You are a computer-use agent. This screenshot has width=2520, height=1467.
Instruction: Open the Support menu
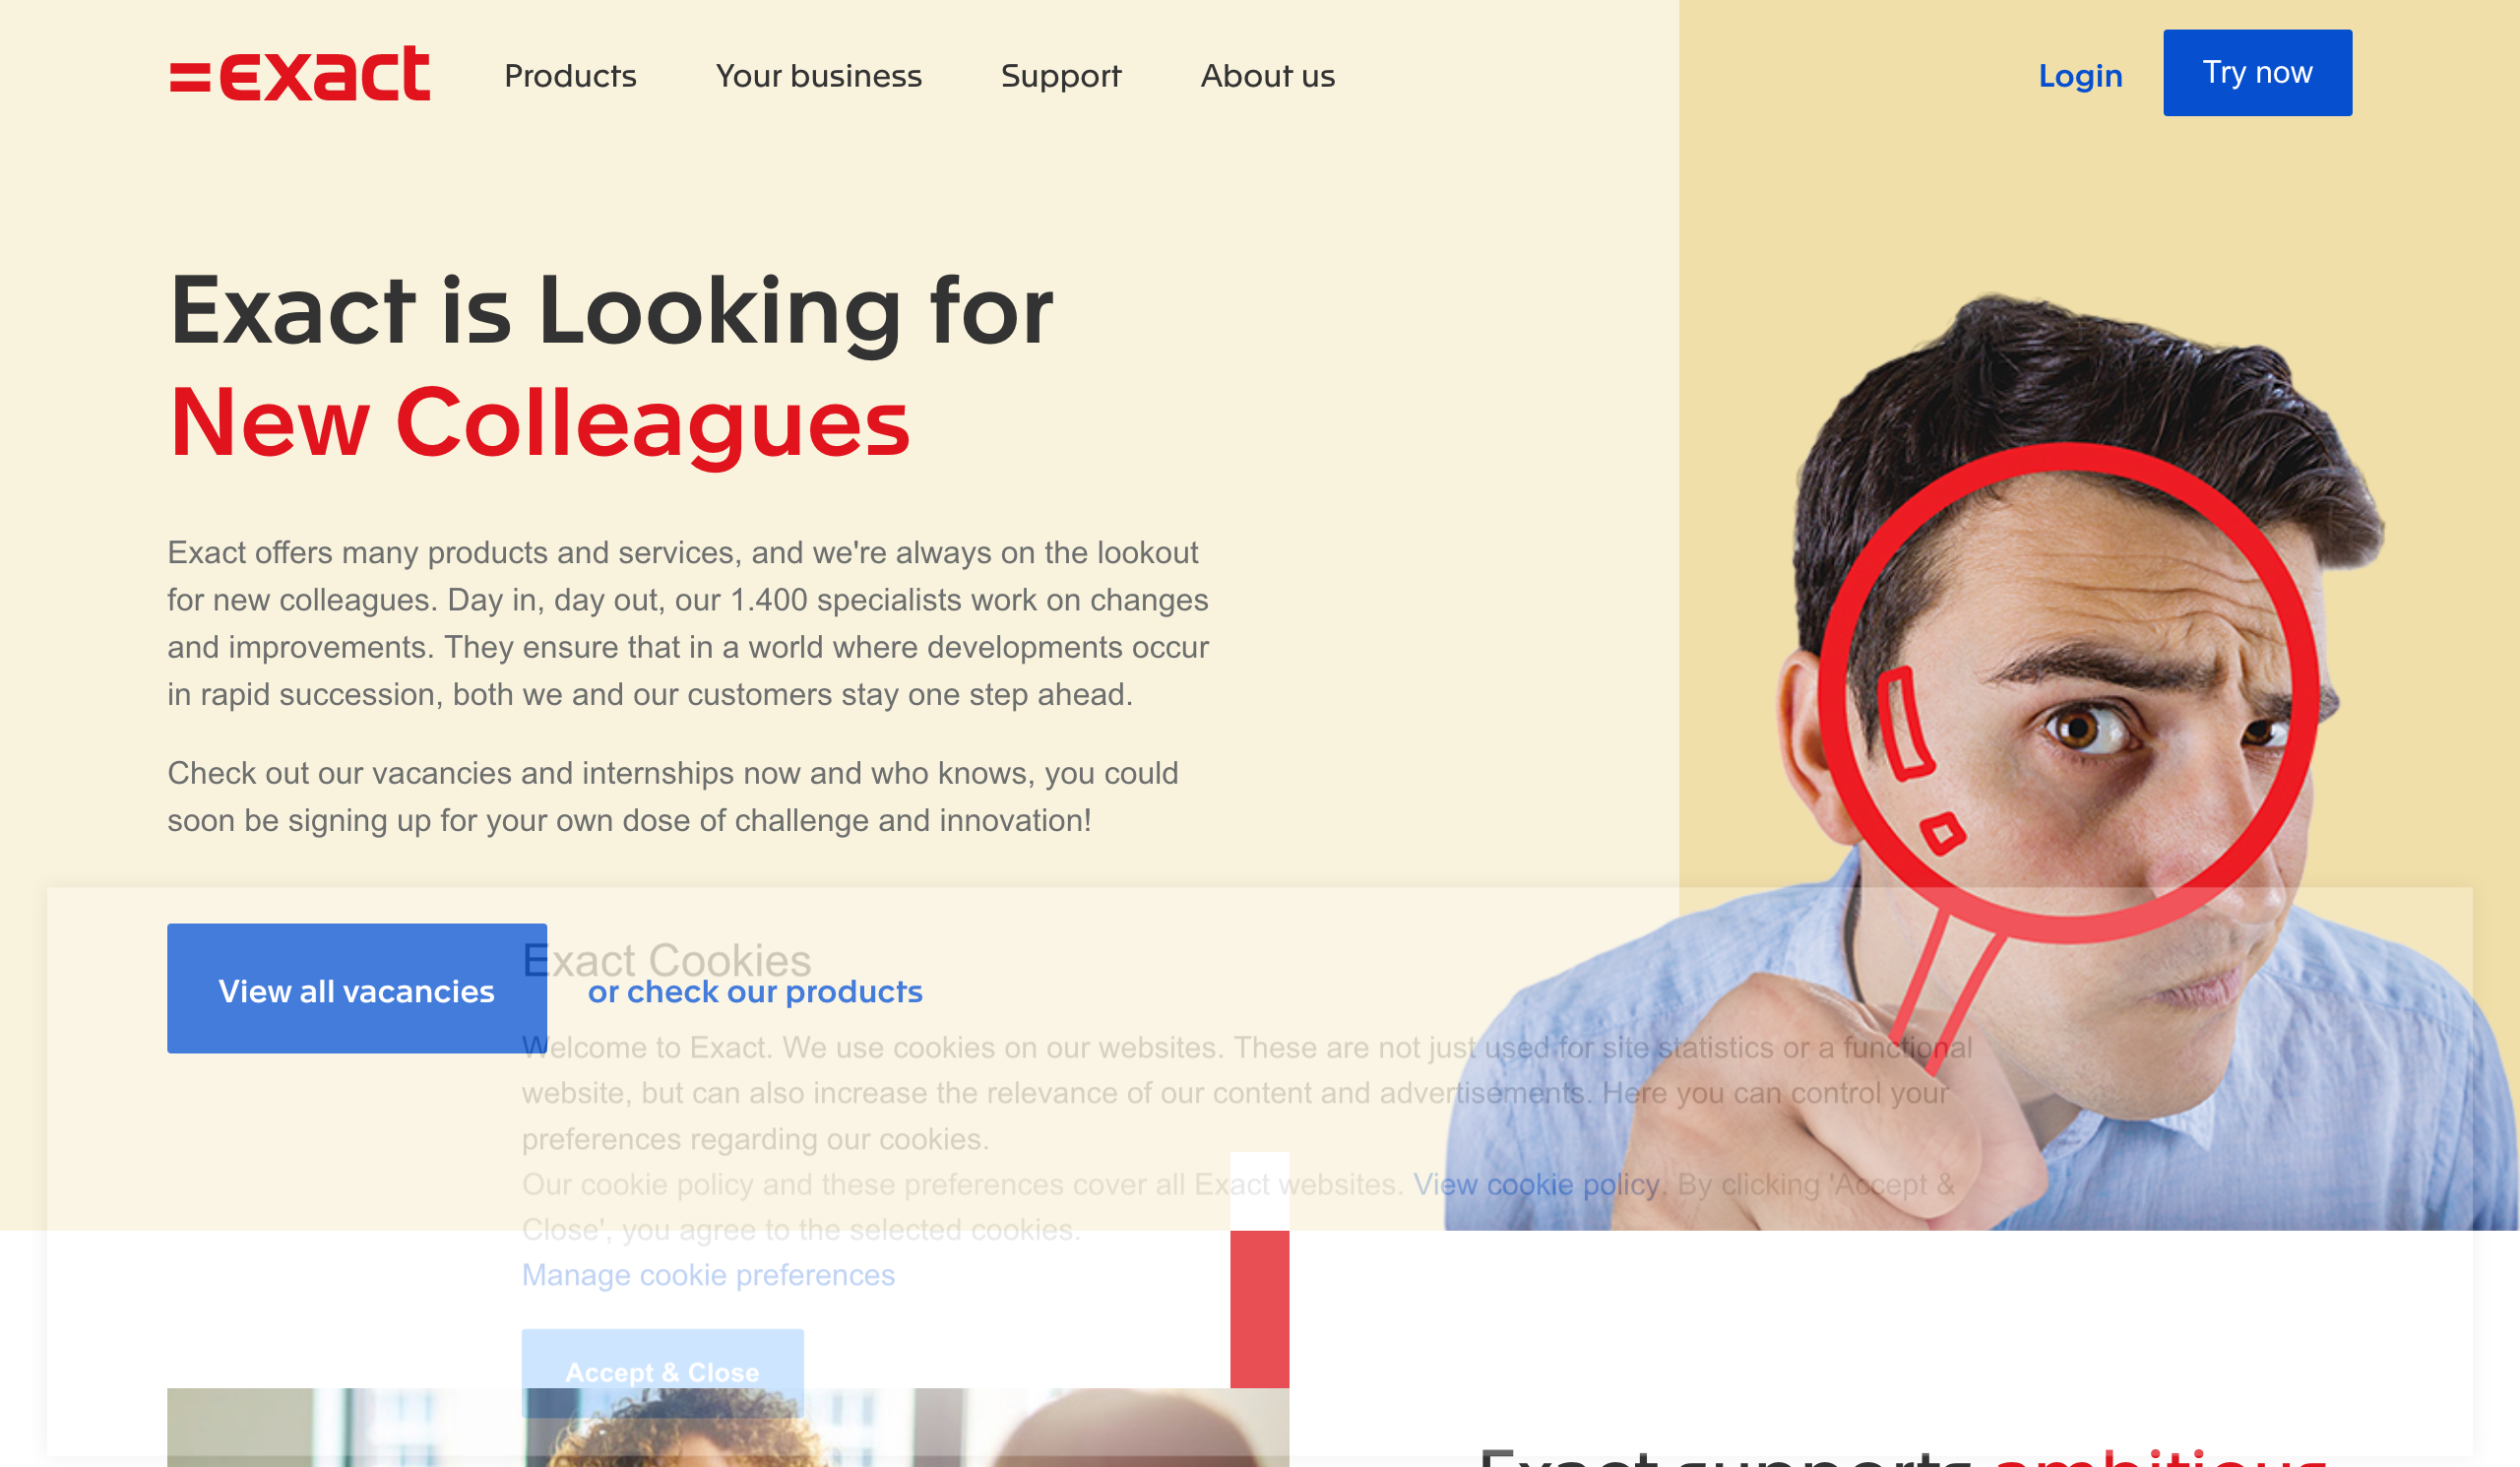pos(1061,77)
